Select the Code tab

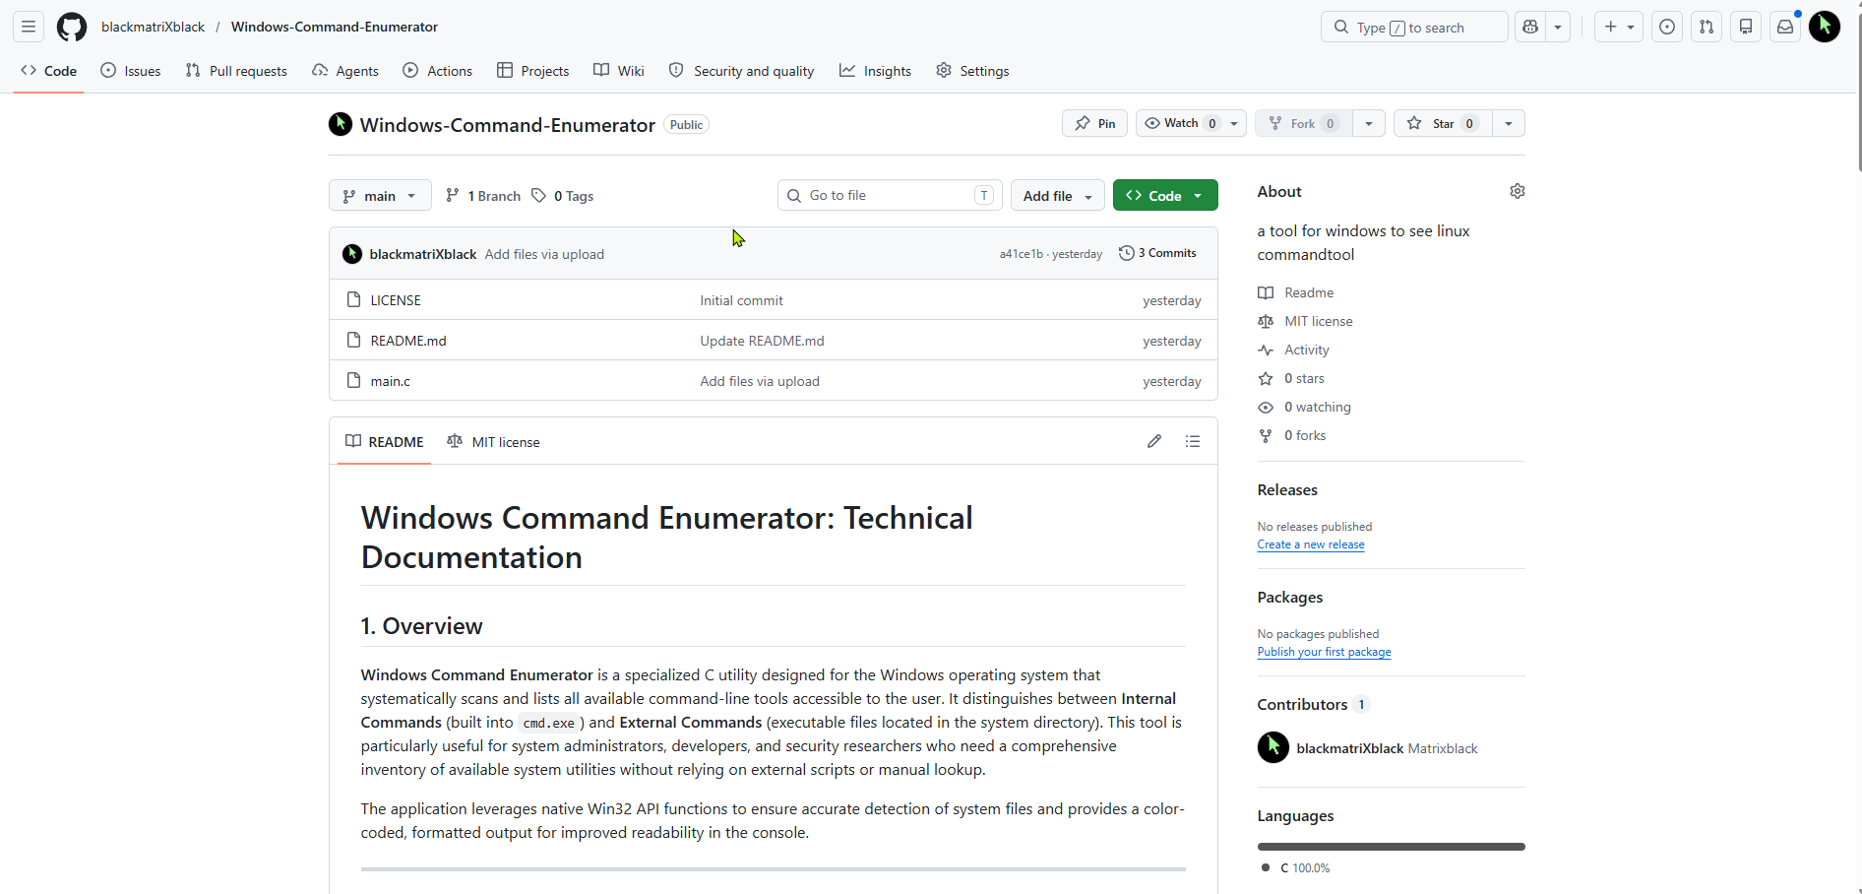click(48, 71)
